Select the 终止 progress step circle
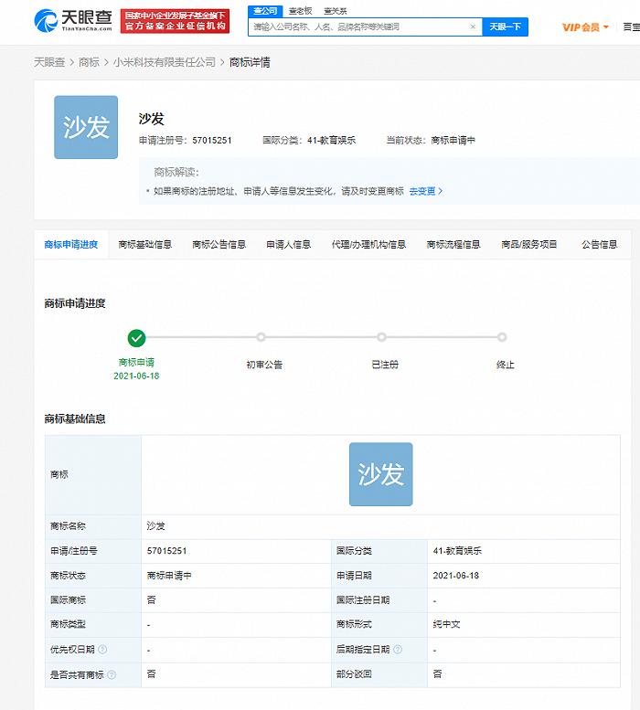The height and width of the screenshot is (710, 640). click(502, 338)
